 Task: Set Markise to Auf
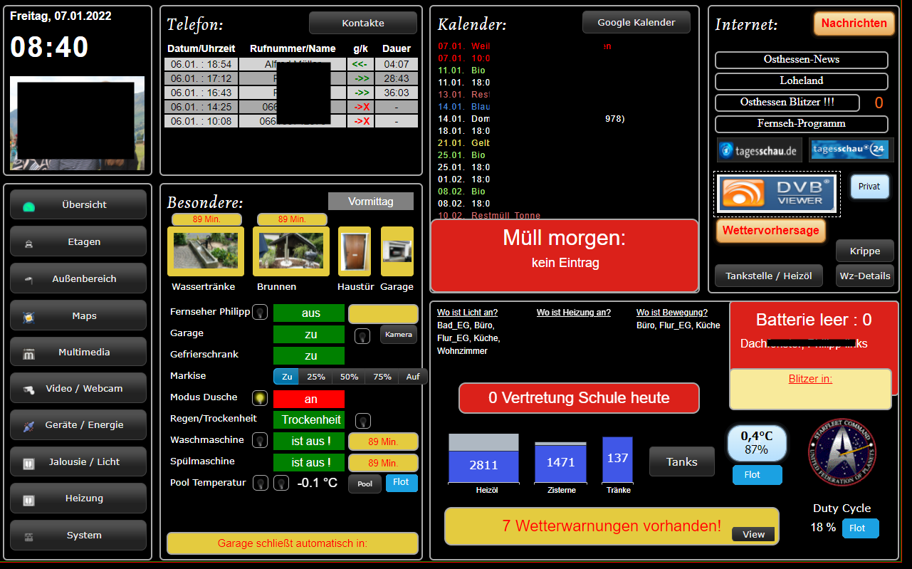[413, 377]
